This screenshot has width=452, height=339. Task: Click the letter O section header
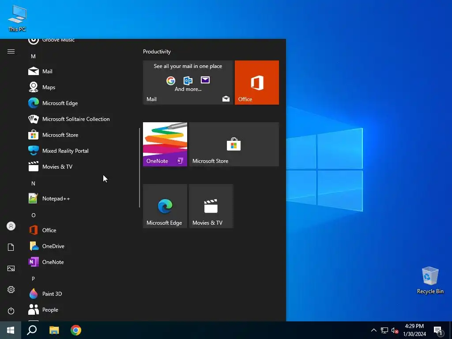[x=33, y=215]
